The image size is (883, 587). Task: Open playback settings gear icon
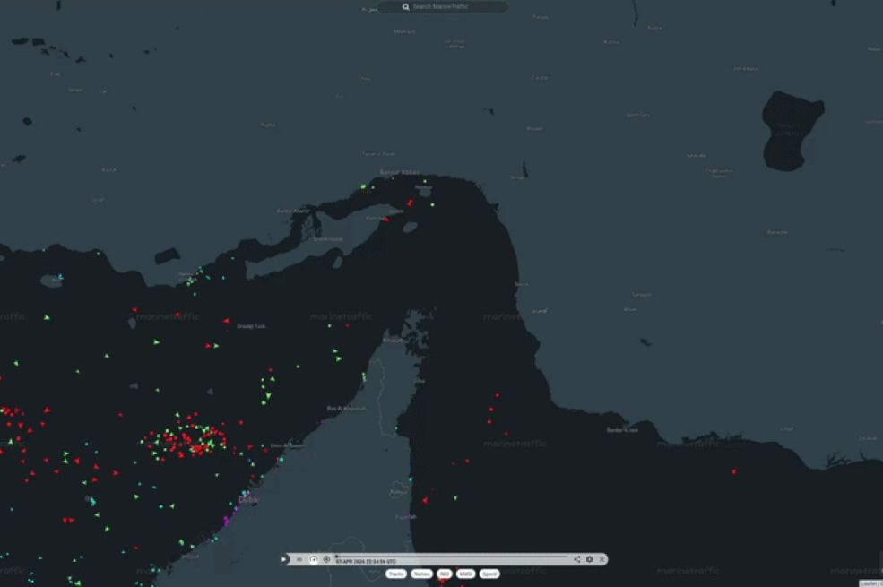coord(589,559)
